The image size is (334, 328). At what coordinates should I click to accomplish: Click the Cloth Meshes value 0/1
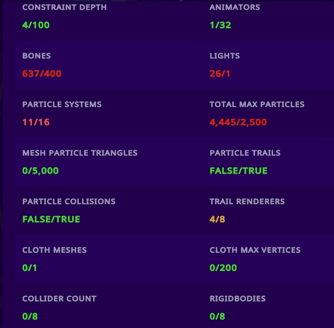click(x=30, y=268)
